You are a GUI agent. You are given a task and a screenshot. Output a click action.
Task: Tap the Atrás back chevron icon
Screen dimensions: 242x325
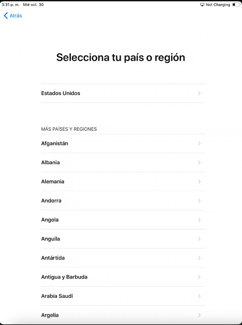click(x=6, y=16)
